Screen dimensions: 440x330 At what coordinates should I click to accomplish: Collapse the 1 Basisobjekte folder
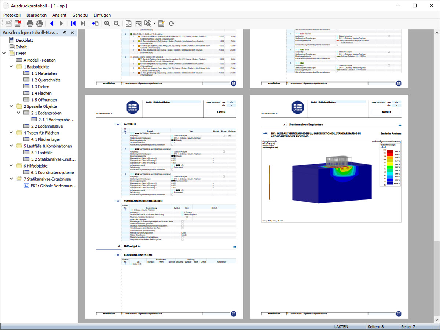pyautogui.click(x=12, y=67)
